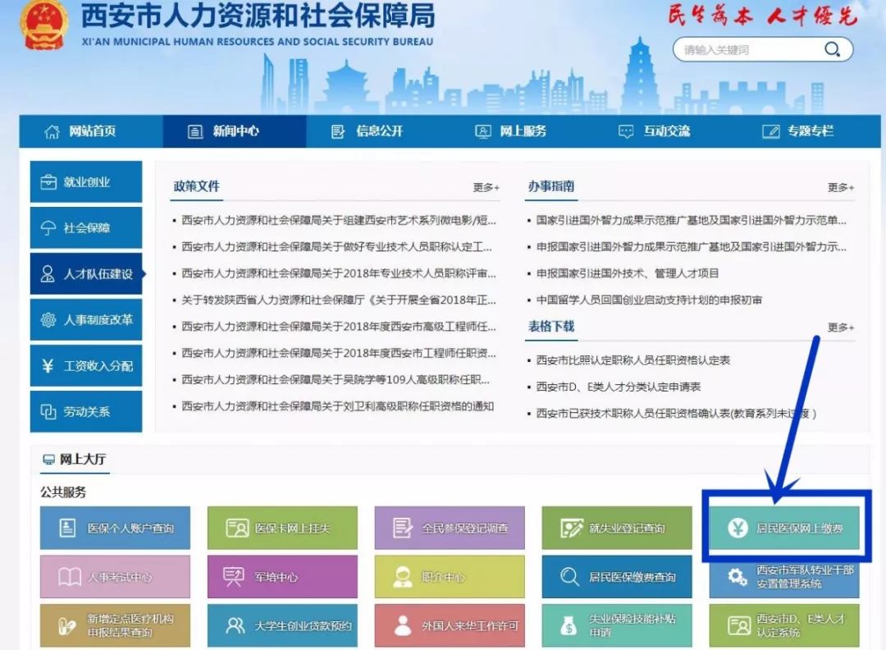
Task: Open the 政策文件 section heading
Action: coord(196,186)
